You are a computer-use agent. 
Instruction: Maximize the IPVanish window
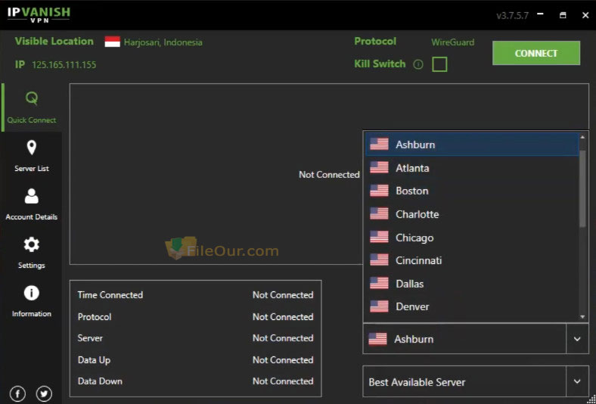tap(563, 15)
